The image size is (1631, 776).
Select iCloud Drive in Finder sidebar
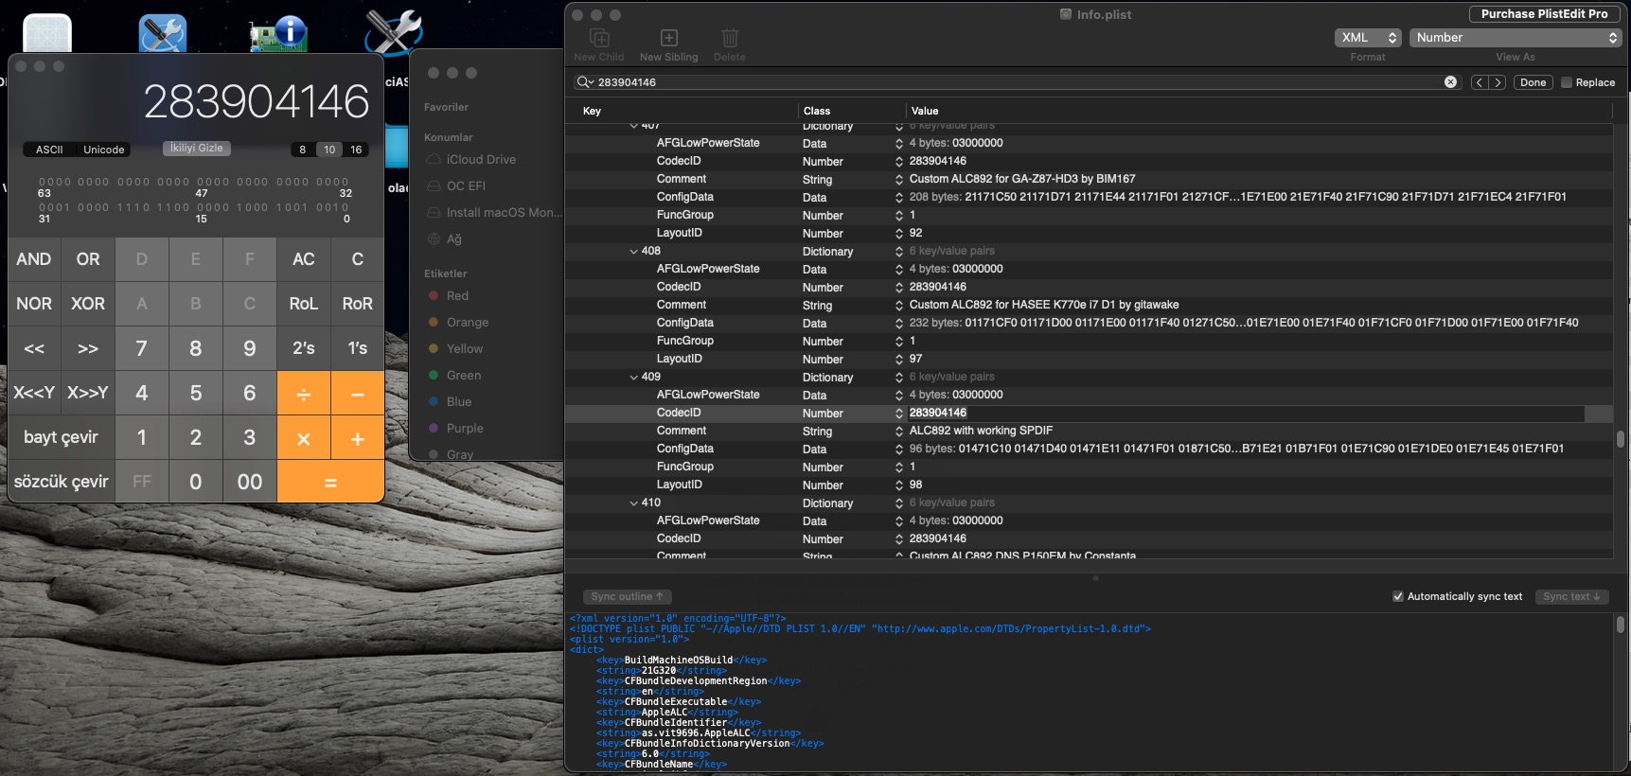click(x=481, y=160)
